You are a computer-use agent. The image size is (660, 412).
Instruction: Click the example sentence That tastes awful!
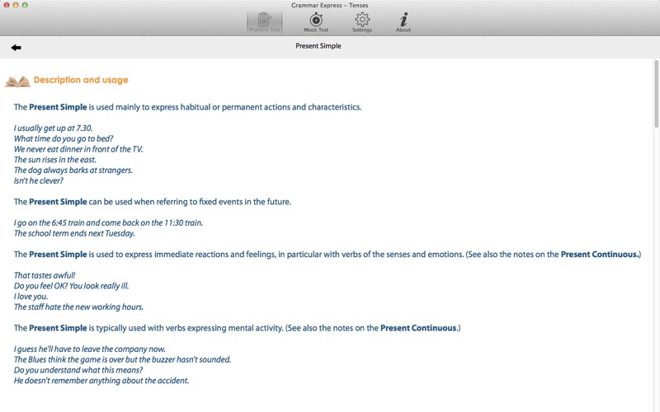(45, 275)
